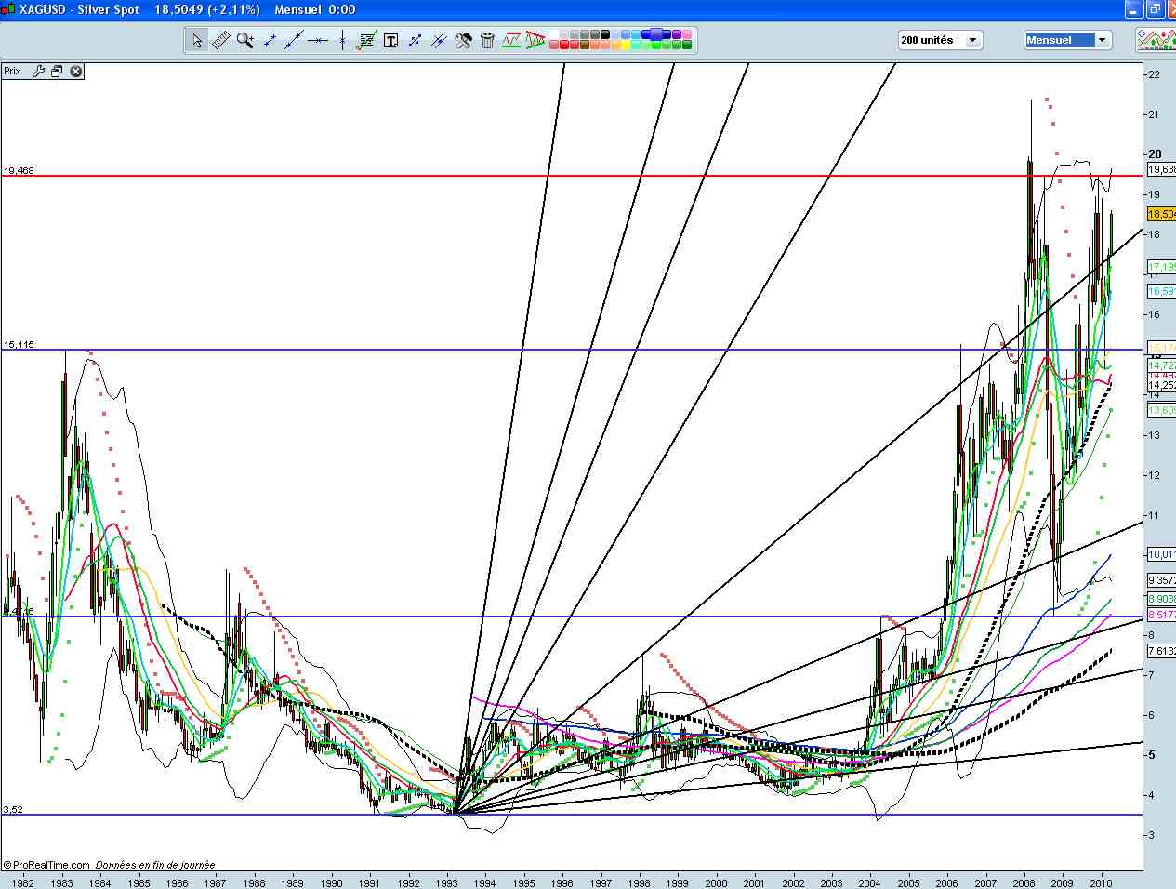Viewport: 1176px width, 889px height.
Task: Select the horizontal line drawing tool
Action: (x=318, y=40)
